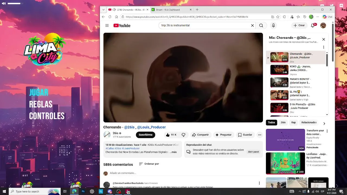This screenshot has height=195, width=347.
Task: Select the Rap filter chip
Action: [x=294, y=122]
